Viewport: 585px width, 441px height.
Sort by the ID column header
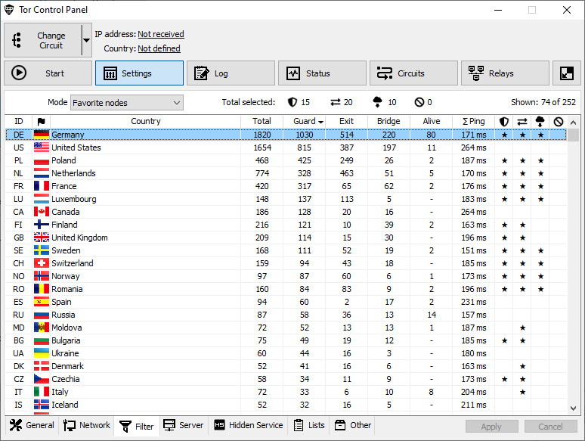[x=18, y=121]
